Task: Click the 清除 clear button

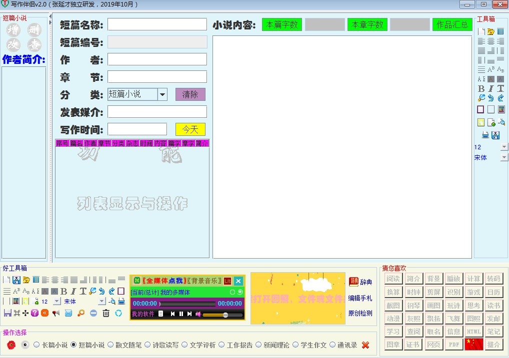Action: (190, 94)
